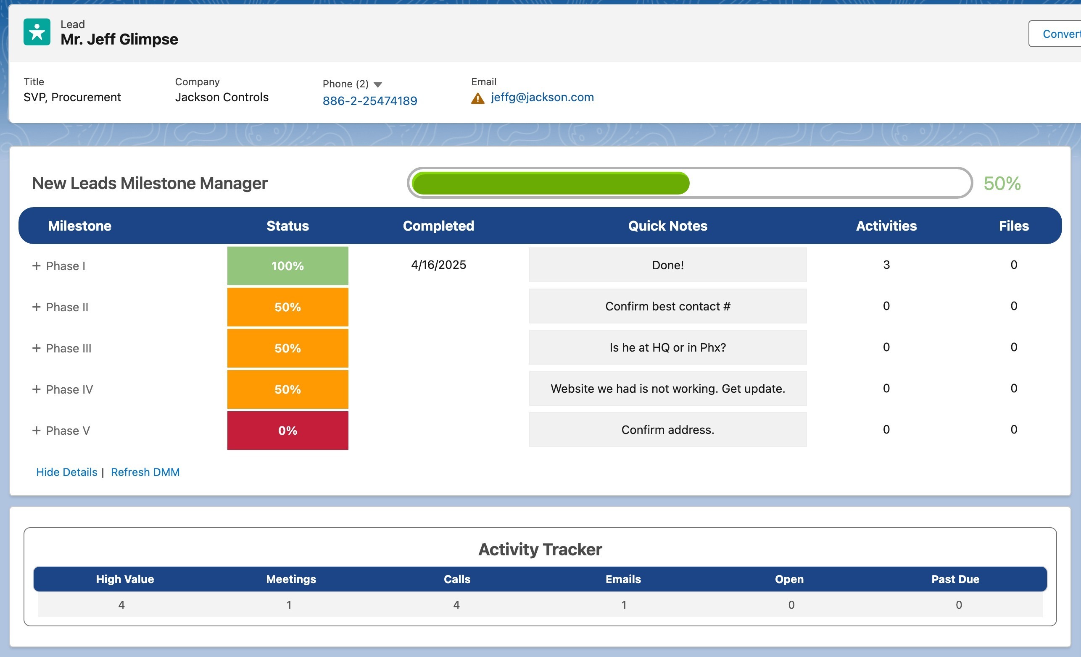The image size is (1081, 657).
Task: Expand Phase IV milestone plus icon
Action: (37, 389)
